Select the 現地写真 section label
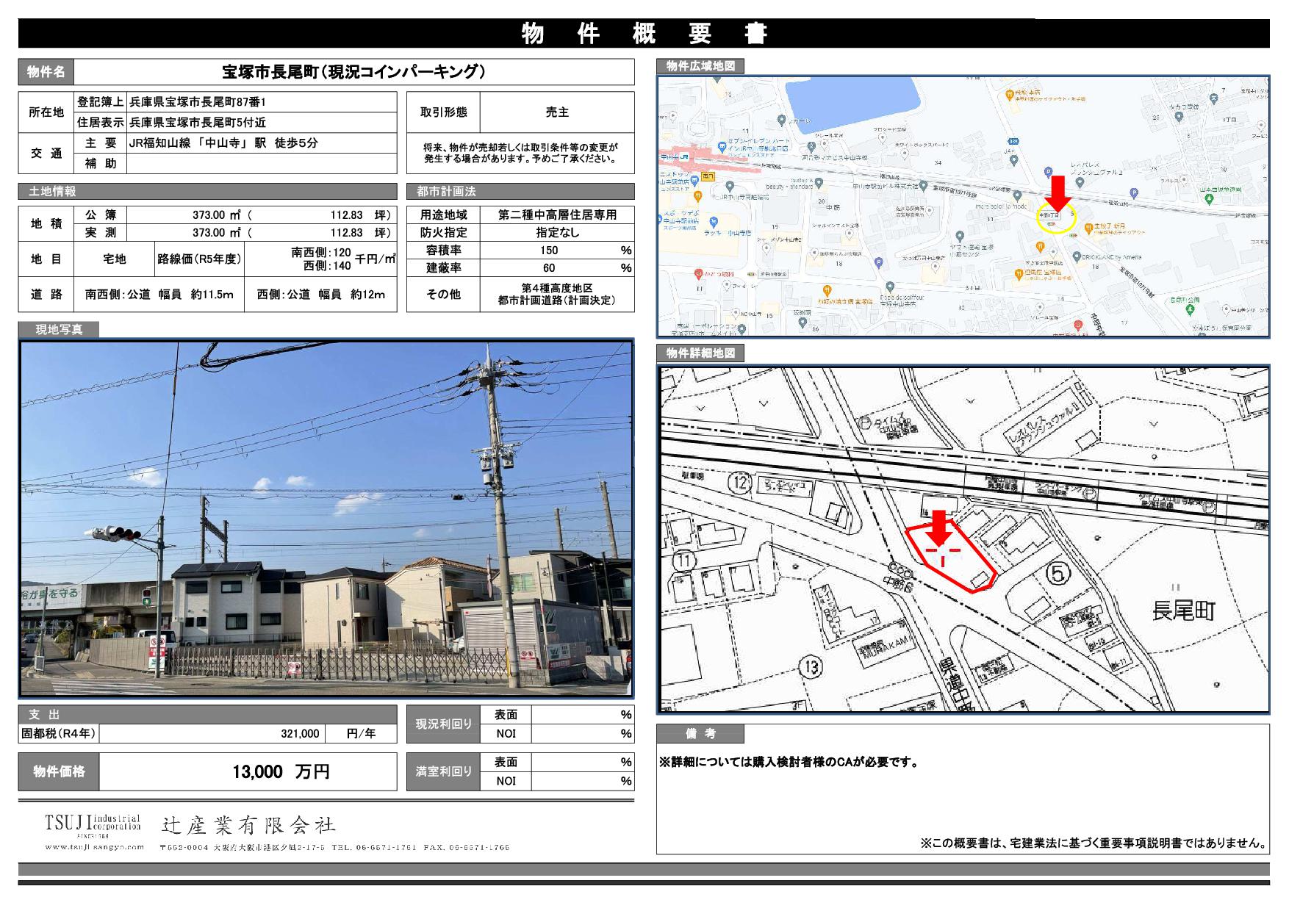Screen dimensions: 1289x911 (59, 330)
